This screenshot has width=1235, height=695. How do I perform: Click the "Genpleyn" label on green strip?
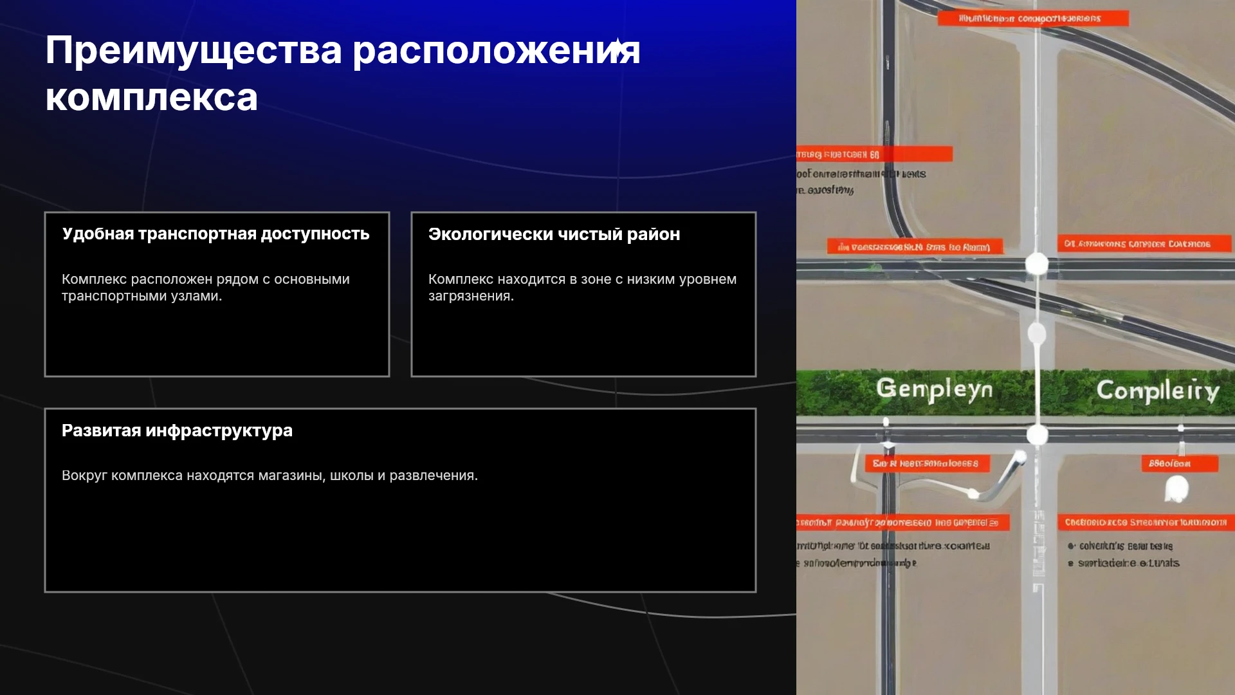pyautogui.click(x=935, y=389)
